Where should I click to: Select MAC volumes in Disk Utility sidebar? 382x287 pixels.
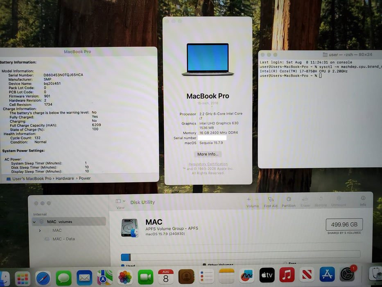[69, 221]
